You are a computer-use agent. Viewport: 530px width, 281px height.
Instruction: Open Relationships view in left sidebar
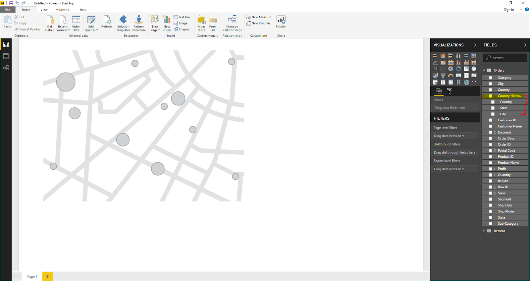[6, 68]
